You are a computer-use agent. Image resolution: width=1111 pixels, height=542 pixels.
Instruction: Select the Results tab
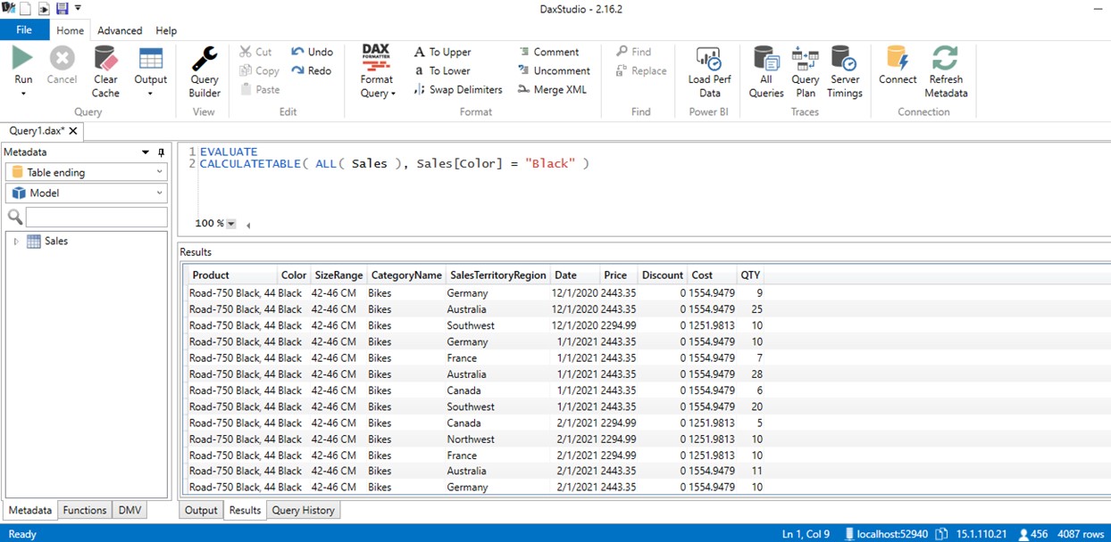click(x=245, y=511)
